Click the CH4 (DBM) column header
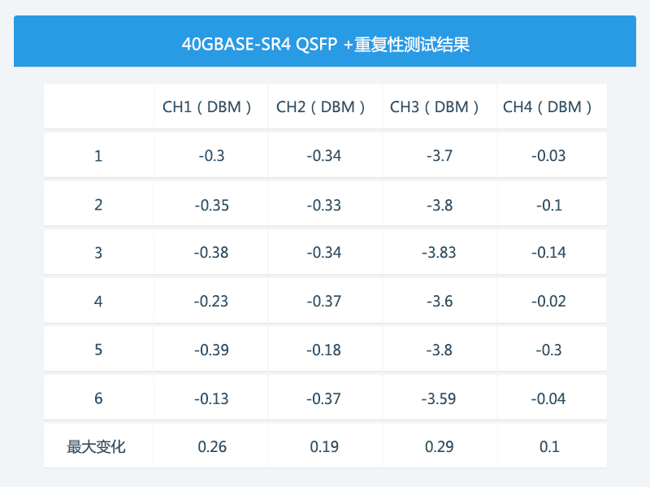The image size is (650, 487). coord(552,107)
